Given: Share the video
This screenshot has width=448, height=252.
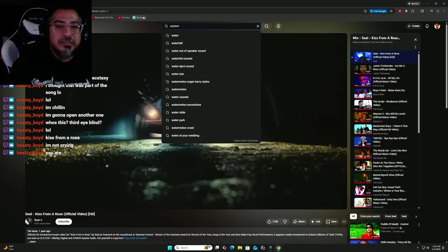Looking at the screenshot, I should click(299, 222).
